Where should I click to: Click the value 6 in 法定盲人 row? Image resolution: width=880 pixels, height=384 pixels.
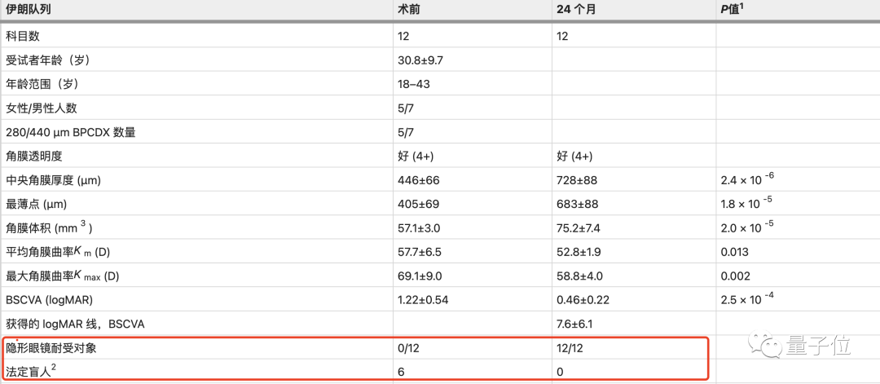(401, 372)
